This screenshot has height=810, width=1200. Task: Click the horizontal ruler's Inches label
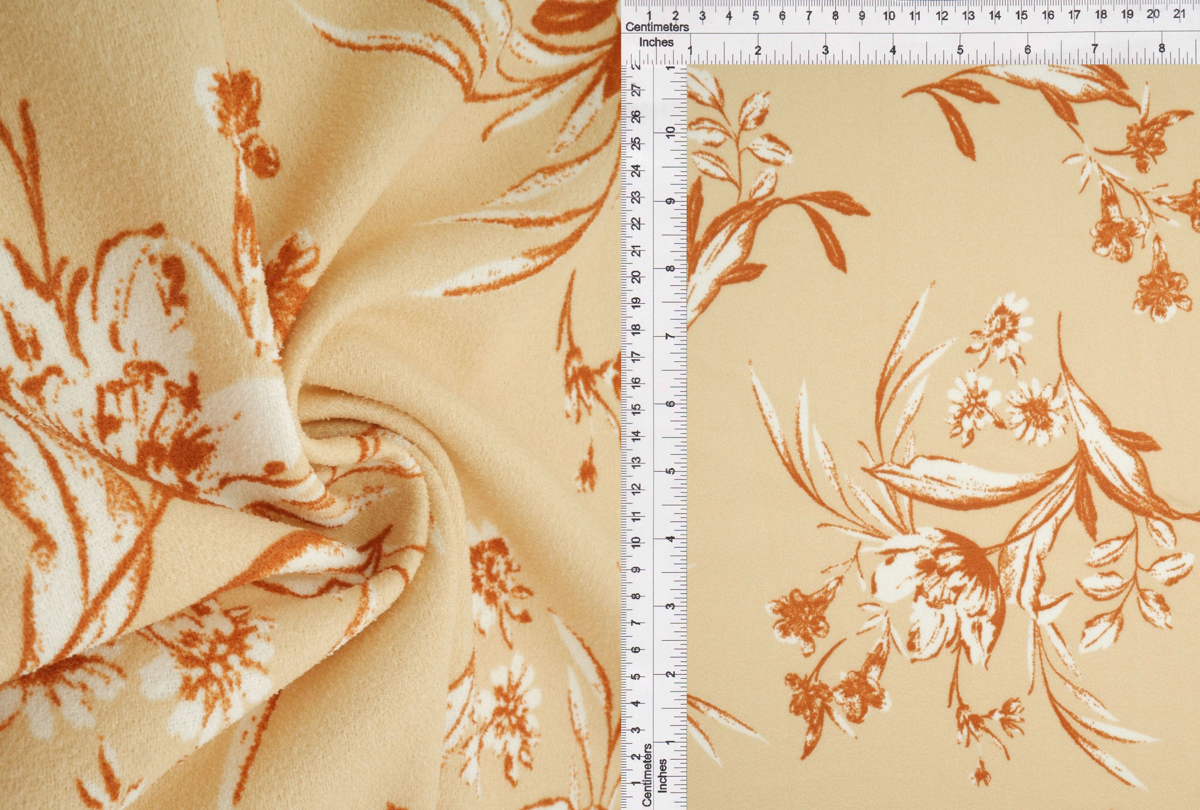coord(656,43)
